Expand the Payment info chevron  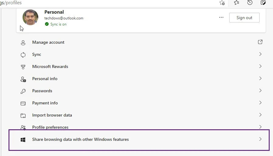[x=260, y=103]
